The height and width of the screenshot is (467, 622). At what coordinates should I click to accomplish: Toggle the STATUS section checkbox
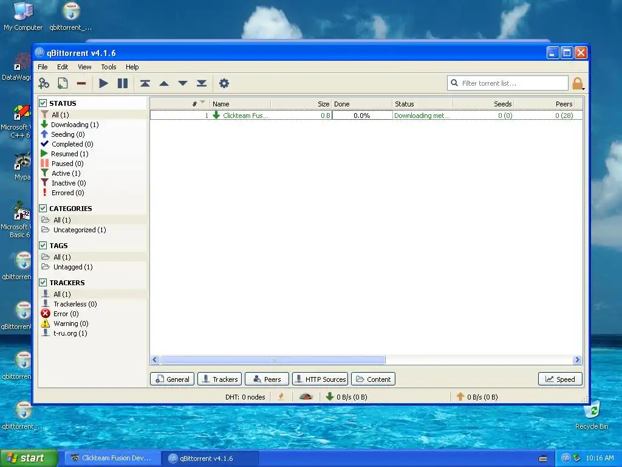43,103
